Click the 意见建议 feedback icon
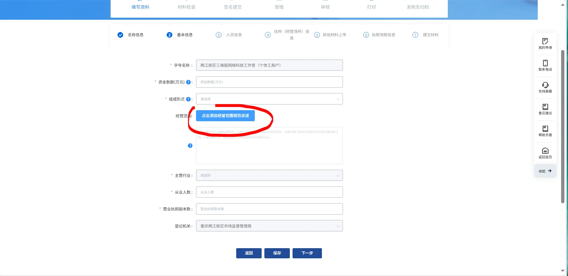This screenshot has height=276, width=568. (x=545, y=107)
